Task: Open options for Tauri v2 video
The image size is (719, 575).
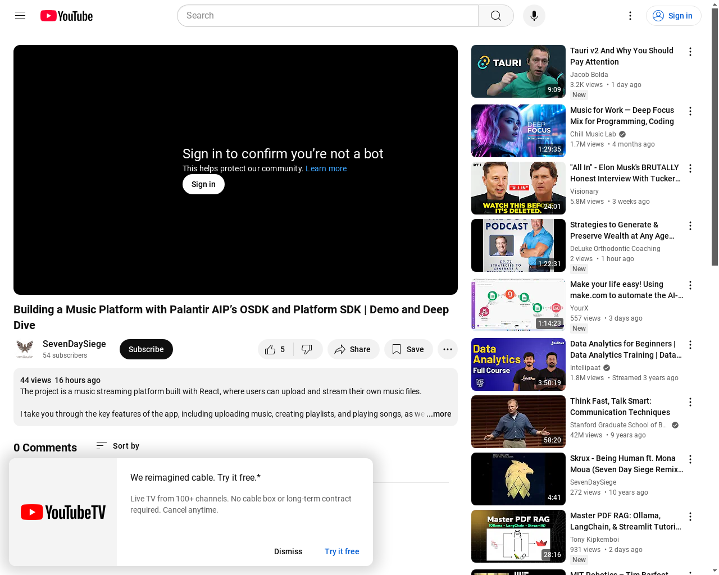Action: (690, 52)
